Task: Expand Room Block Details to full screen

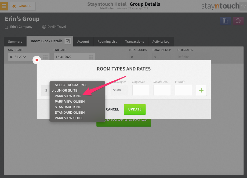Action: 68,41
